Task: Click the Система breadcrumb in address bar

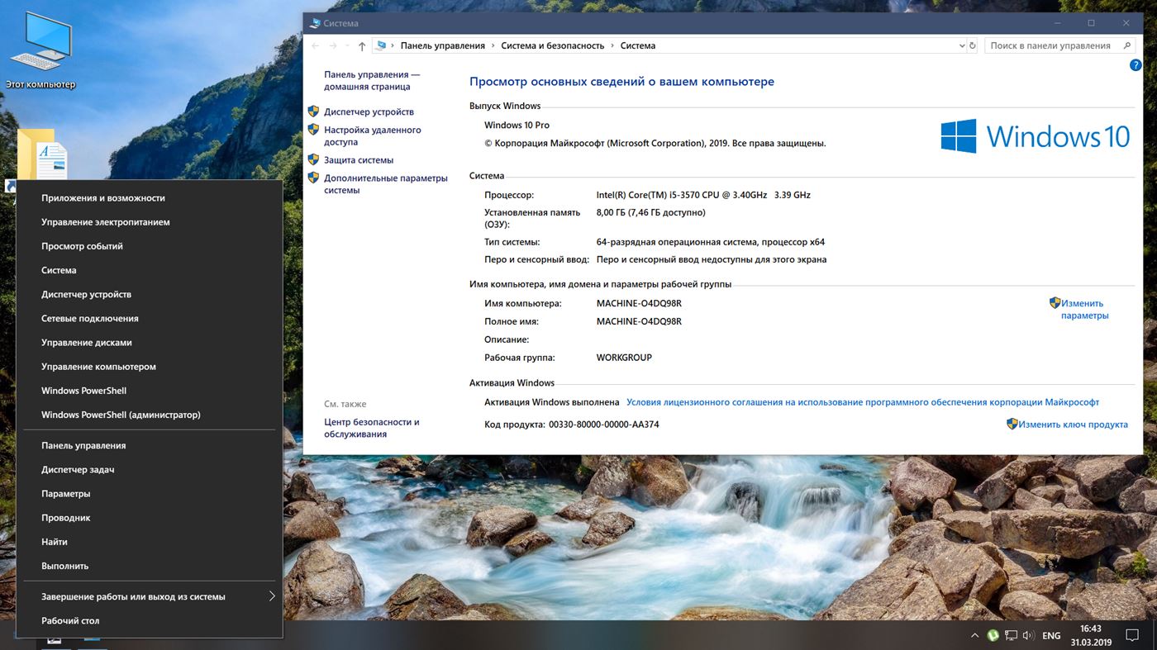Action: (x=638, y=46)
